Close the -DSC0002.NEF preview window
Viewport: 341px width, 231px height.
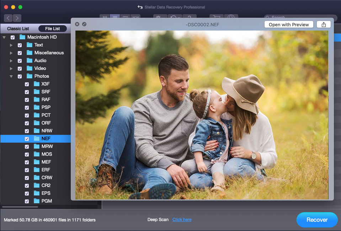[77, 24]
